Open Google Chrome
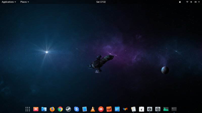Screen dimensions: 202x113 click(60, 109)
